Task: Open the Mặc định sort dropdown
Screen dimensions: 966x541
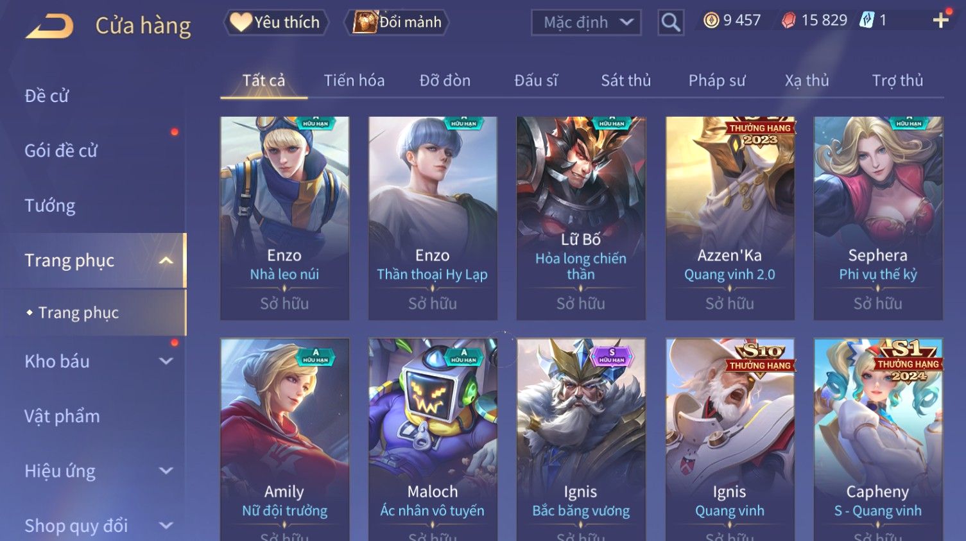Action: 586,23
